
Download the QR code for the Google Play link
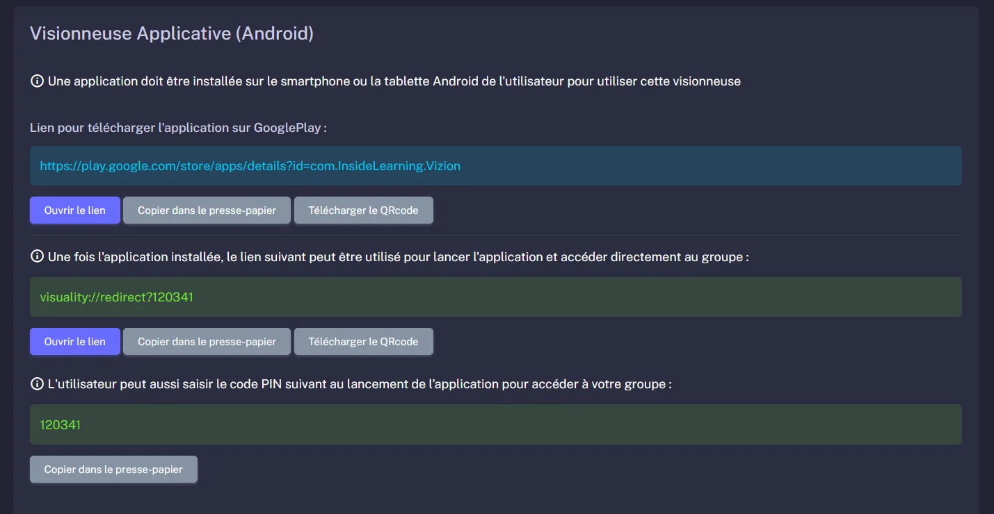363,210
